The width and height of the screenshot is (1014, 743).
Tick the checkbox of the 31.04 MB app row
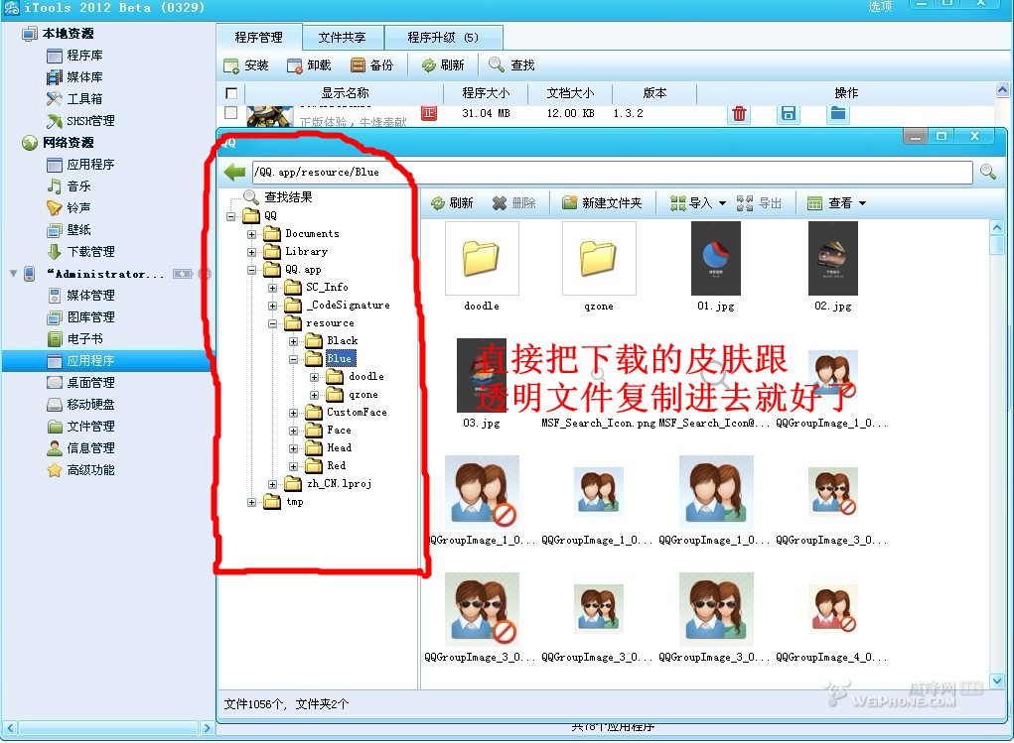(230, 113)
